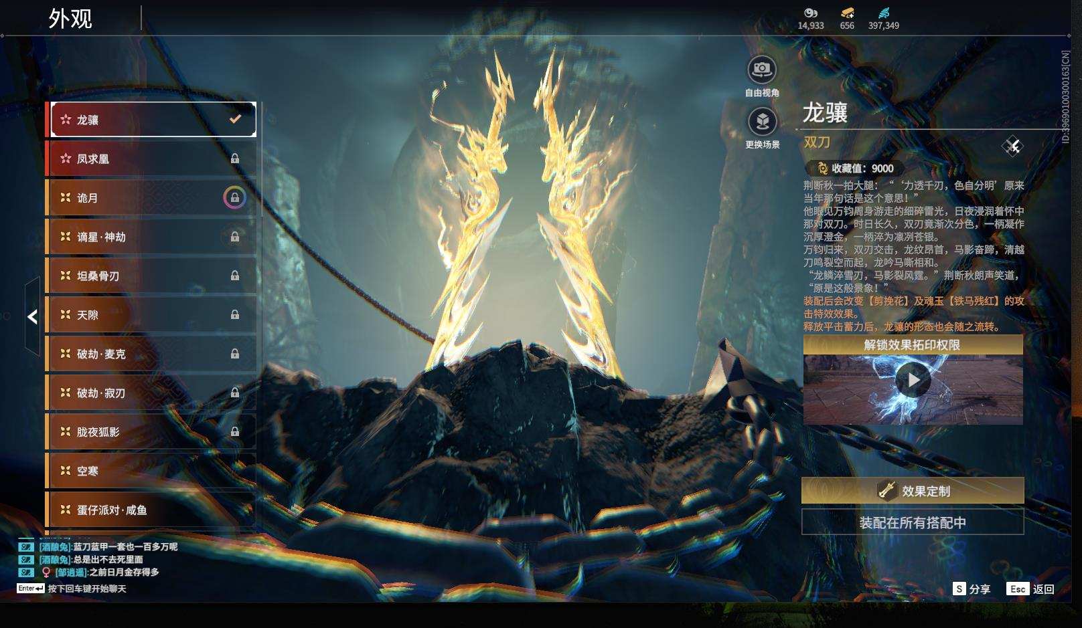Select the 胧夜狐影 skin
The image size is (1082, 628).
tap(152, 432)
